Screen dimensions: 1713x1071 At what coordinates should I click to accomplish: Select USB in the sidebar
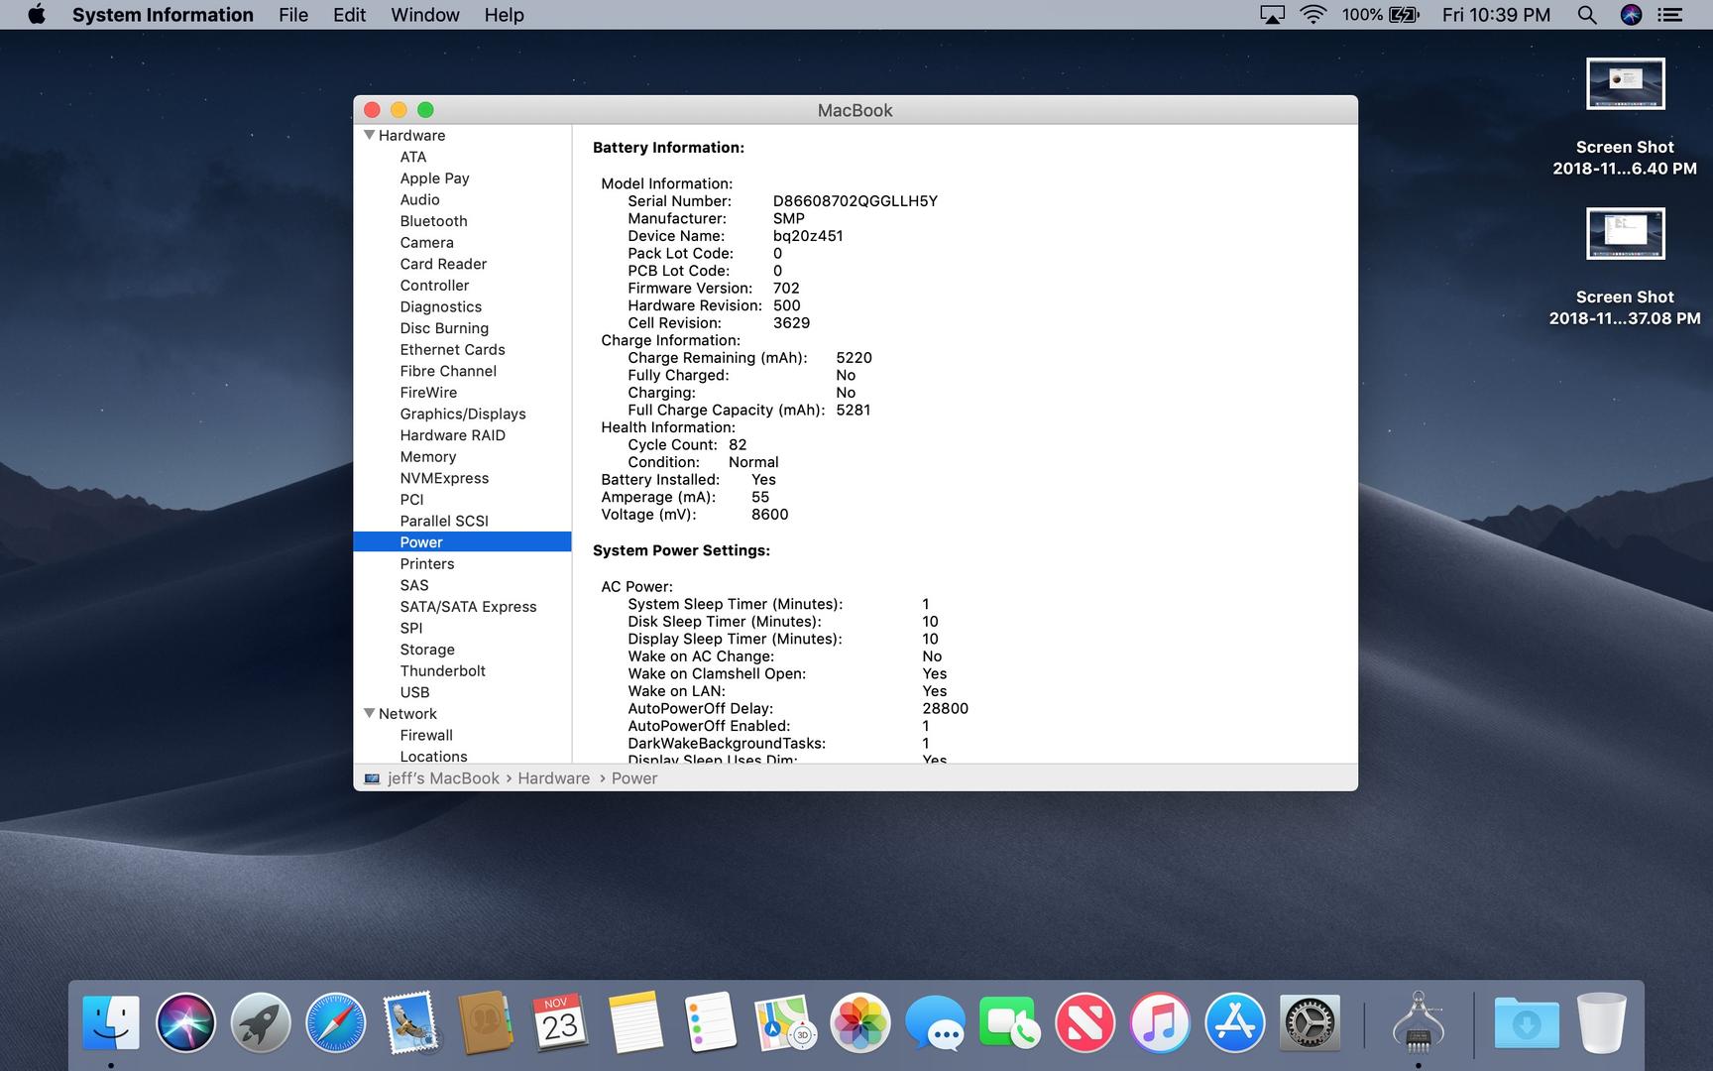414,692
